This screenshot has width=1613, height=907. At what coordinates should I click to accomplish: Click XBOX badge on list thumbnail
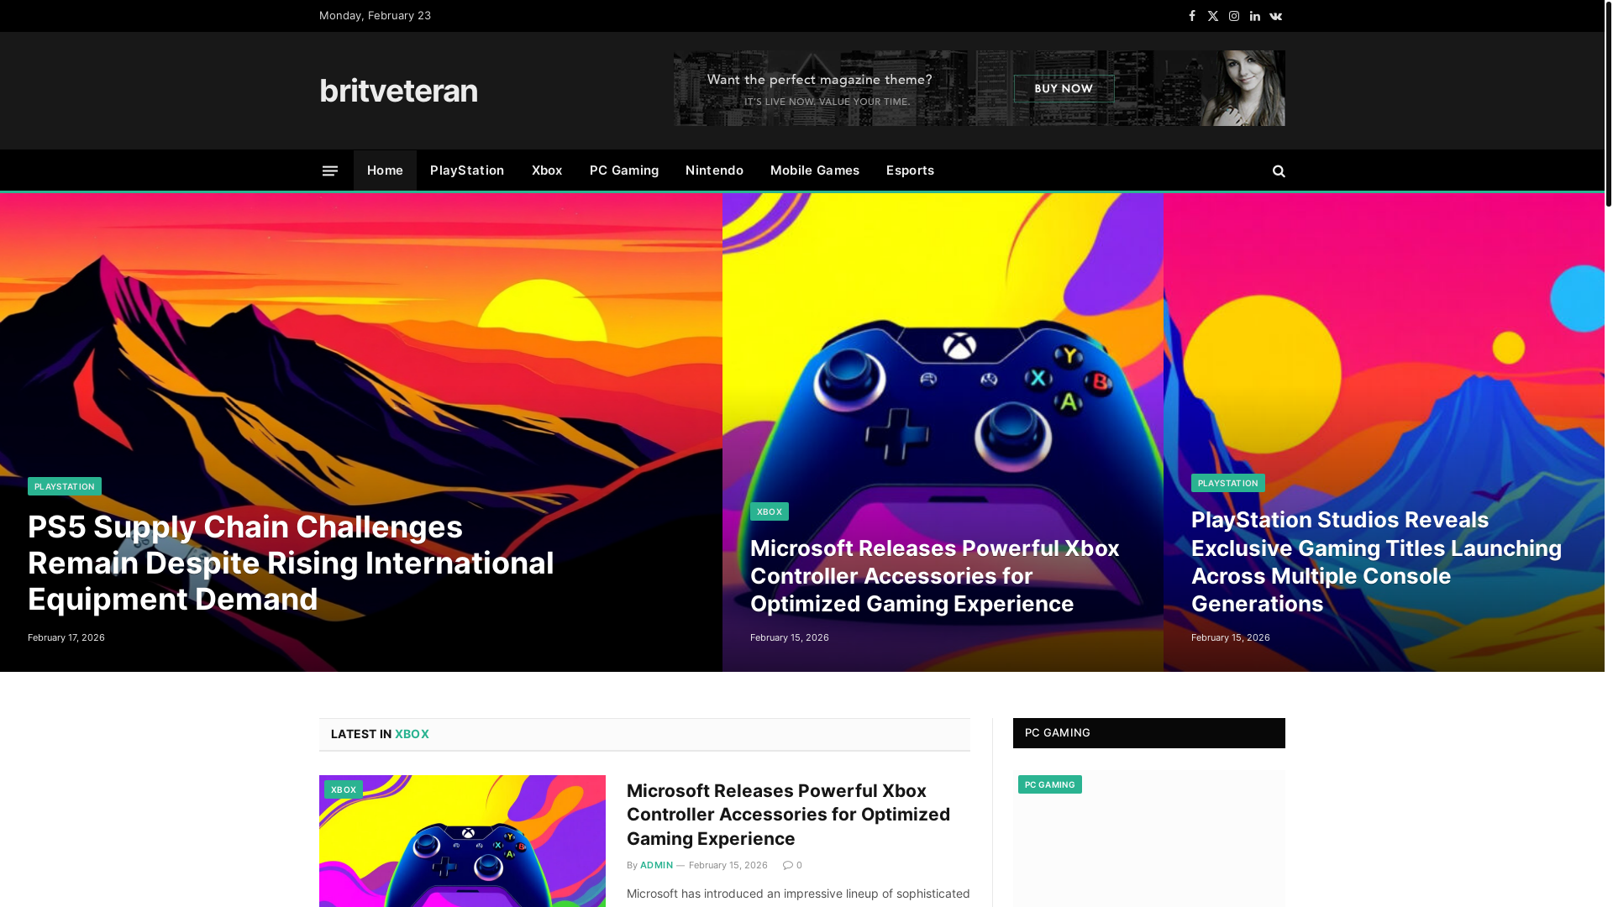344,789
